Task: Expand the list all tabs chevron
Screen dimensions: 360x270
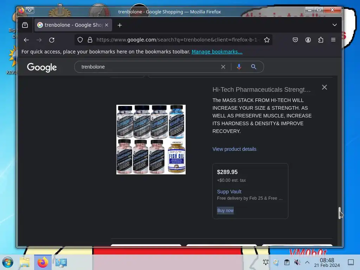Action: tap(335, 25)
